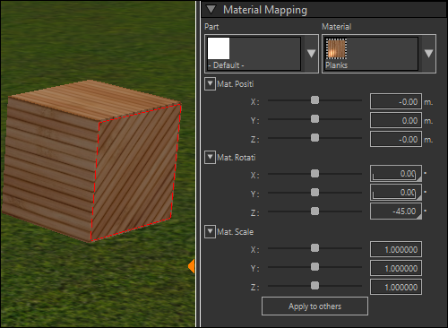Collapse the Mat. Positi group
This screenshot has width=448, height=328.
click(210, 84)
